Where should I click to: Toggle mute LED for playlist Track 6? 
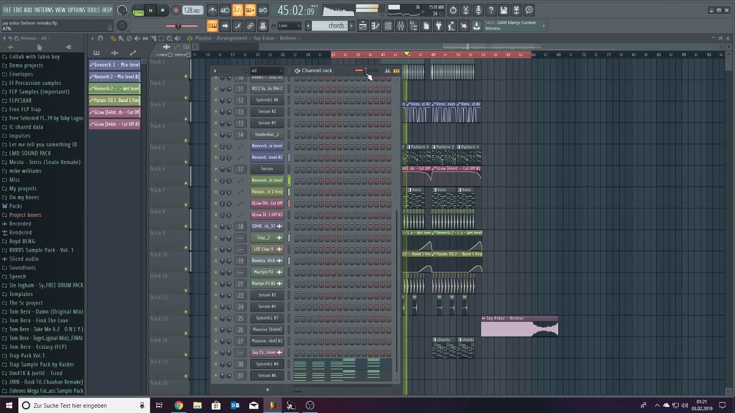(185, 184)
